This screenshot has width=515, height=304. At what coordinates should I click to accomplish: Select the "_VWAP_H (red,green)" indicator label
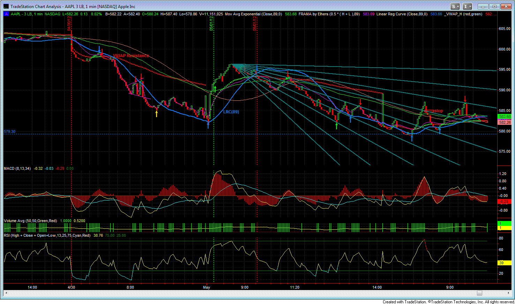pyautogui.click(x=463, y=14)
